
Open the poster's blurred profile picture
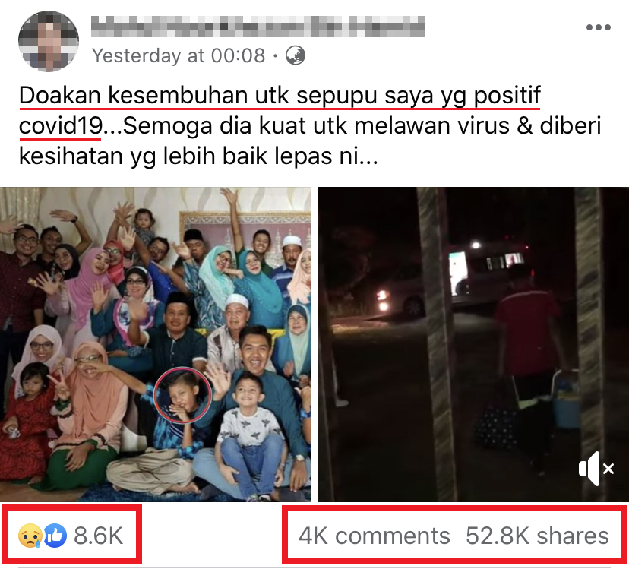[x=49, y=41]
